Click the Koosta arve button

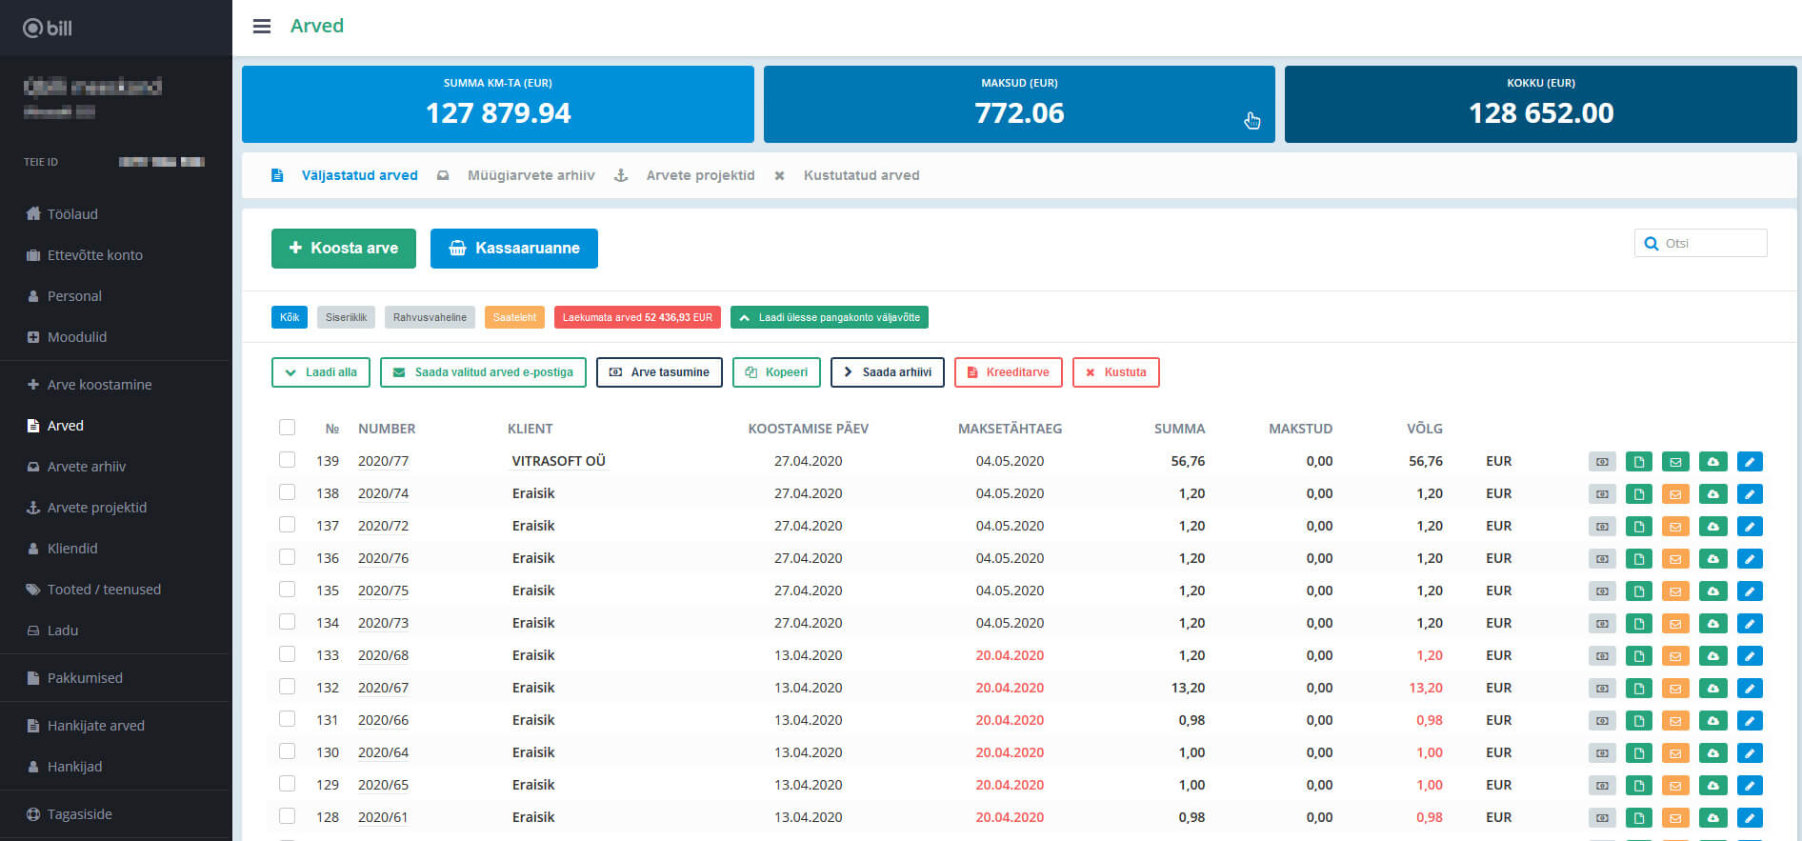pyautogui.click(x=344, y=249)
